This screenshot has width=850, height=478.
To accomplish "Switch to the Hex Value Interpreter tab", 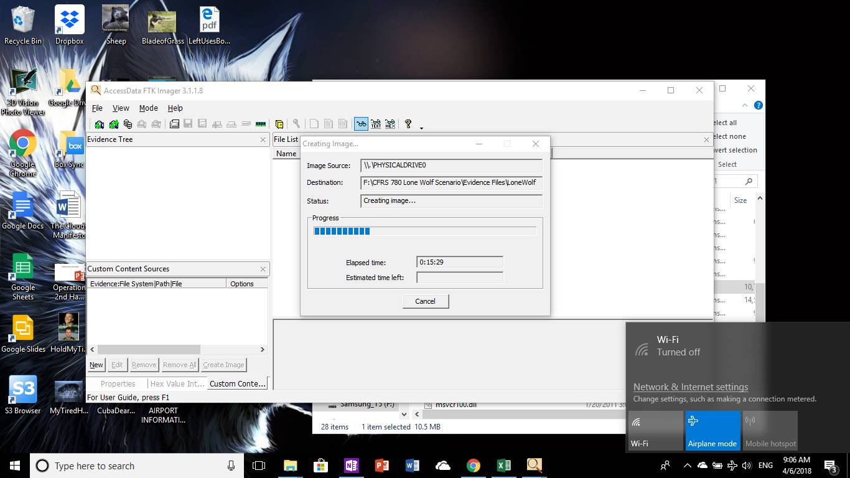I will [x=177, y=383].
